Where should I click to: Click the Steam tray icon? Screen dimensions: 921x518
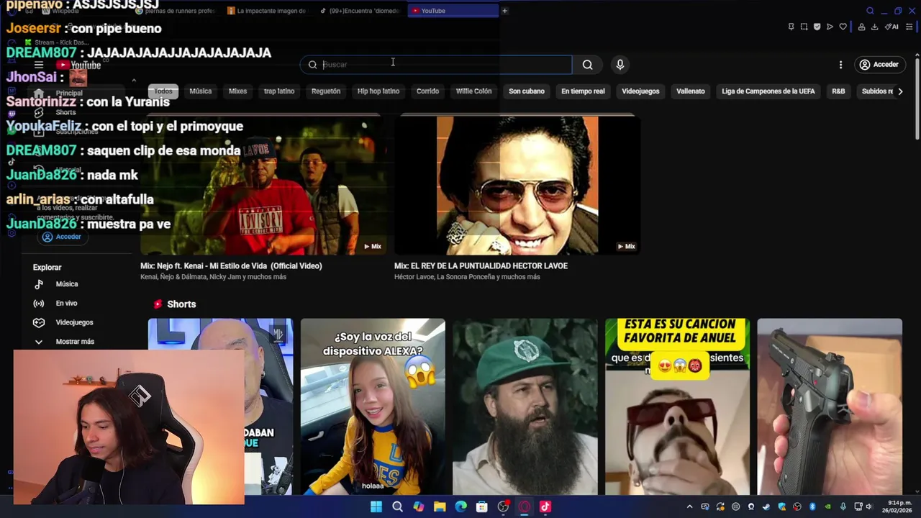(x=766, y=506)
